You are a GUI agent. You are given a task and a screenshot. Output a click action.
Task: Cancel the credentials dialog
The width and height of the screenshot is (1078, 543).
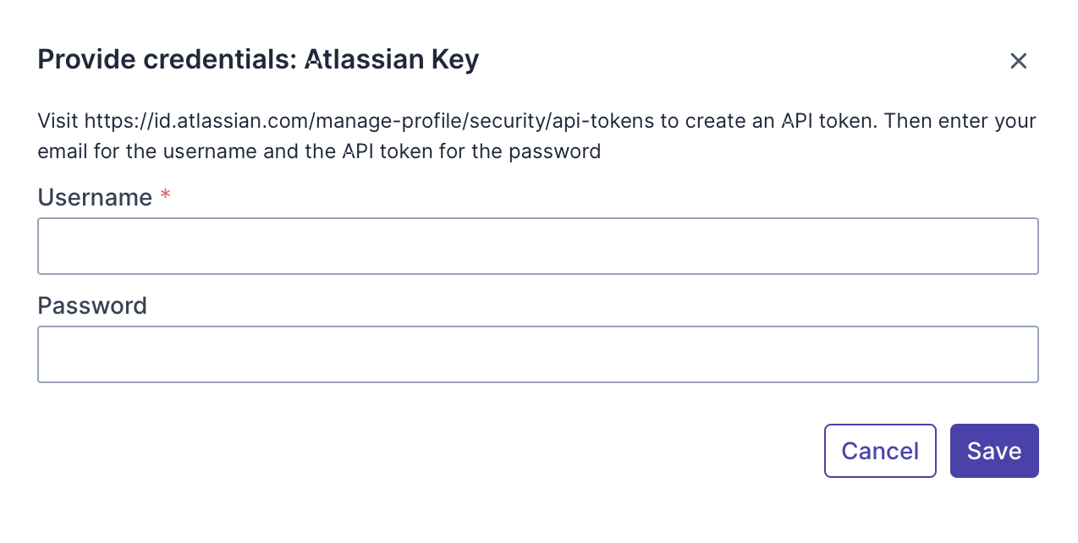tap(880, 451)
